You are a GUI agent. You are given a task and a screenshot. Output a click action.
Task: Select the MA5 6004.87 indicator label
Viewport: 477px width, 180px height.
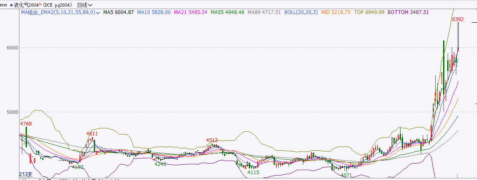click(118, 12)
